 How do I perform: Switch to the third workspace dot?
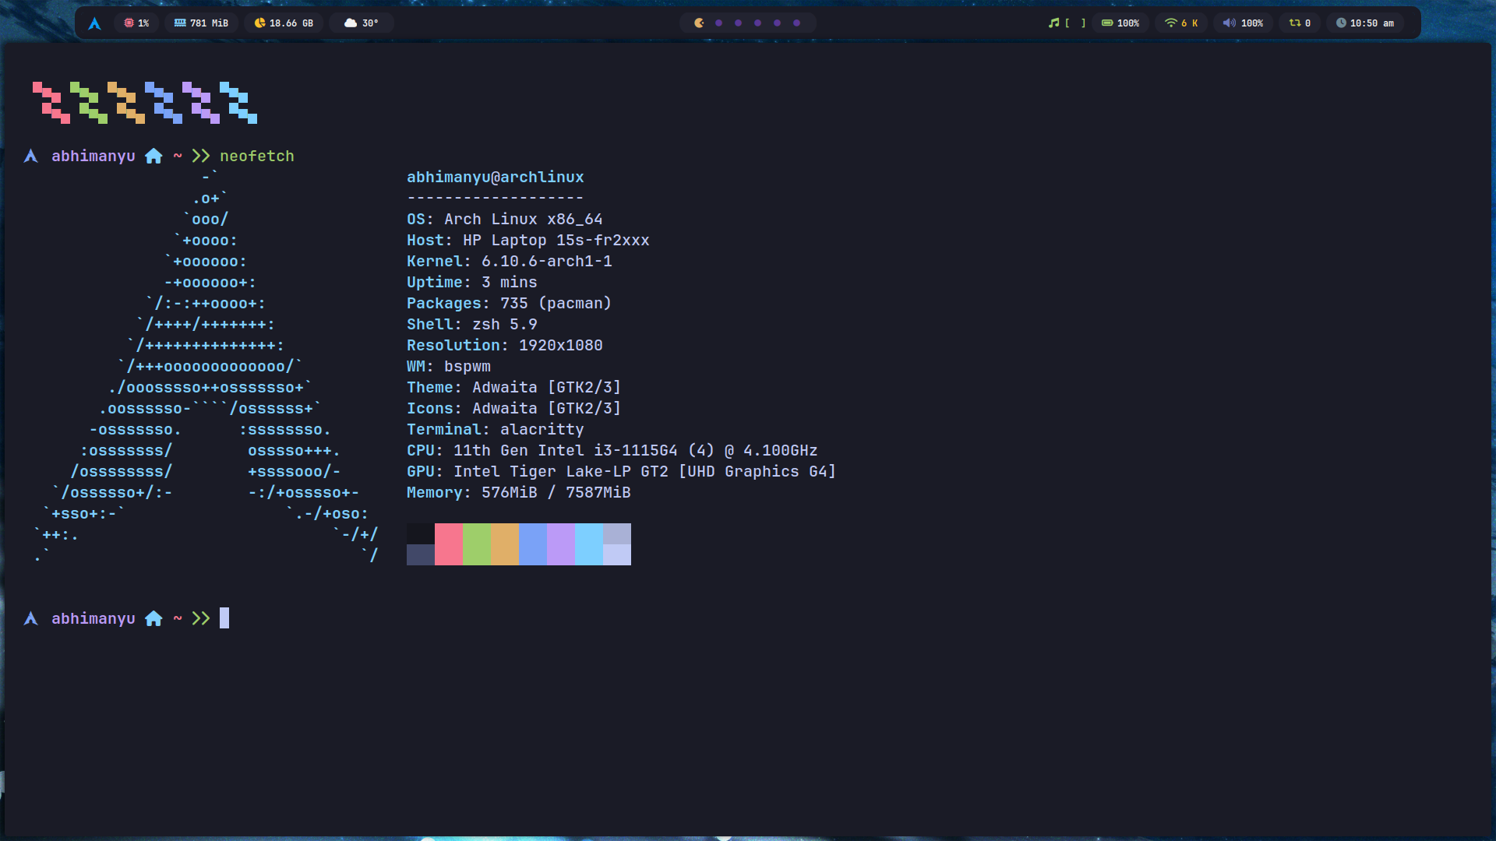(738, 23)
